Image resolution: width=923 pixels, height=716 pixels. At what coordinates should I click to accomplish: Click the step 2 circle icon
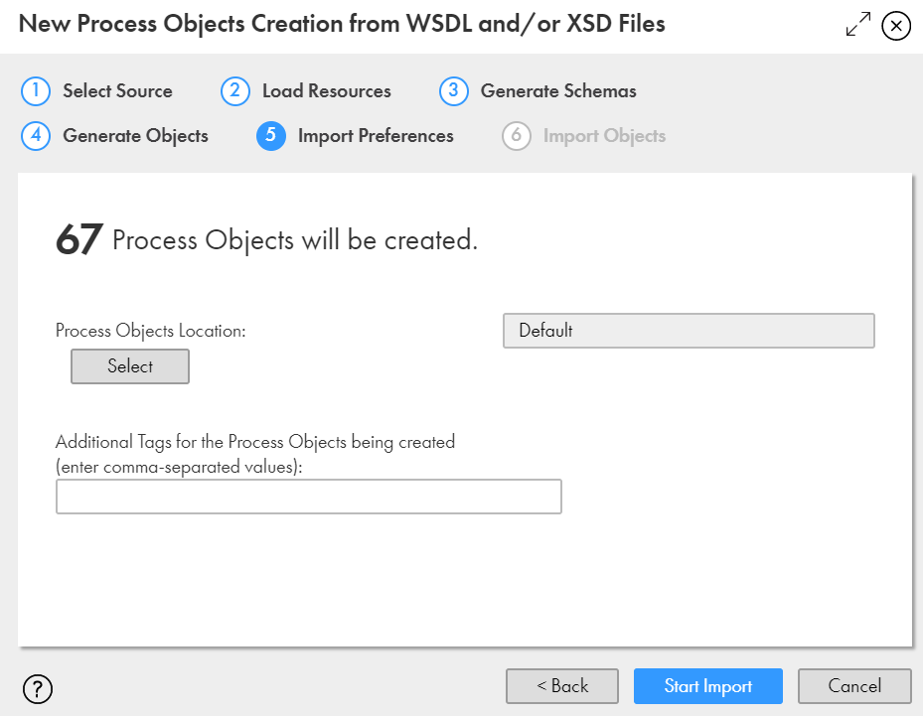click(x=234, y=91)
